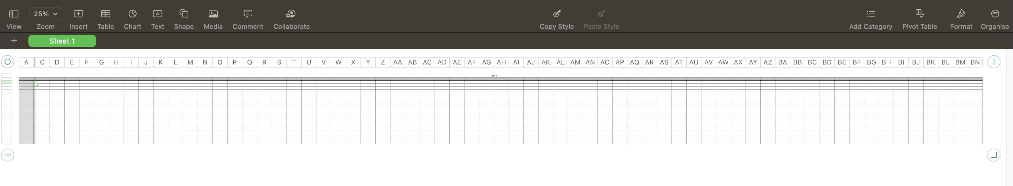The image size is (1013, 186).
Task: Open the Insert menu in toolbar
Action: tap(78, 19)
